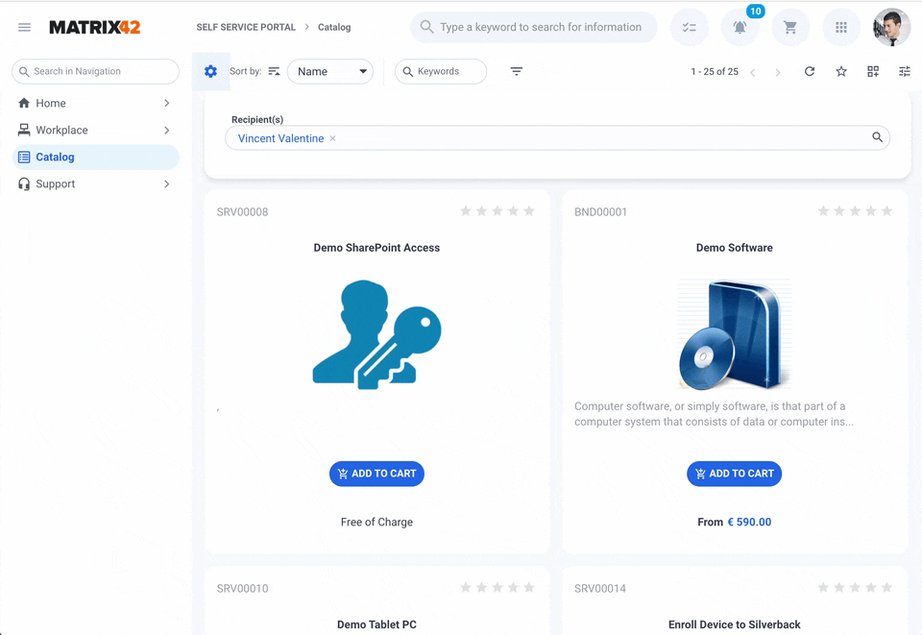Open Demo SharePoint Access title
This screenshot has width=922, height=635.
coord(376,248)
